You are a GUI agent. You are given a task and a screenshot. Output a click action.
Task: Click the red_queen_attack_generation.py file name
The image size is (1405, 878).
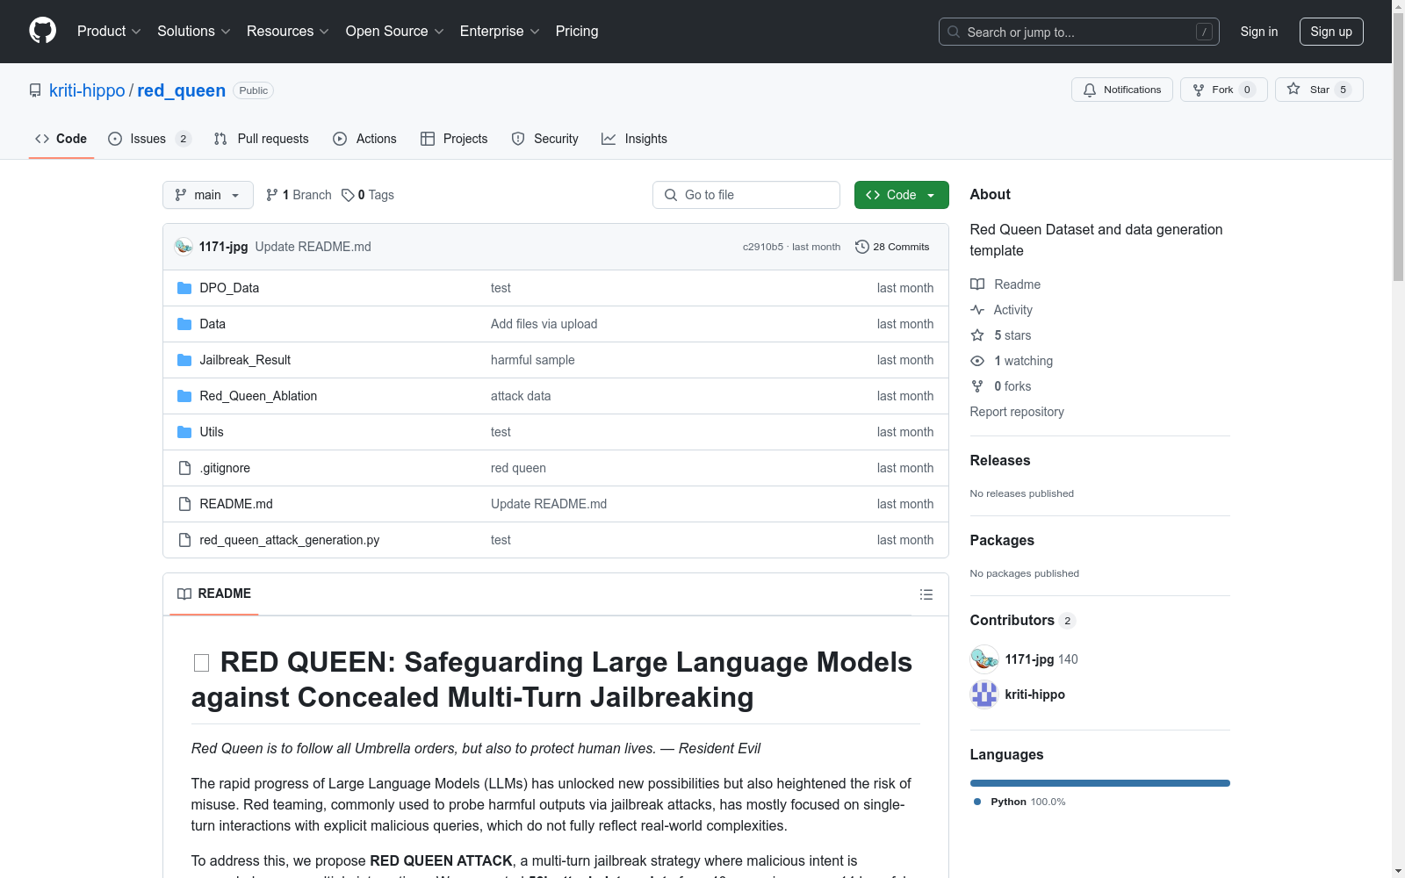pos(290,540)
